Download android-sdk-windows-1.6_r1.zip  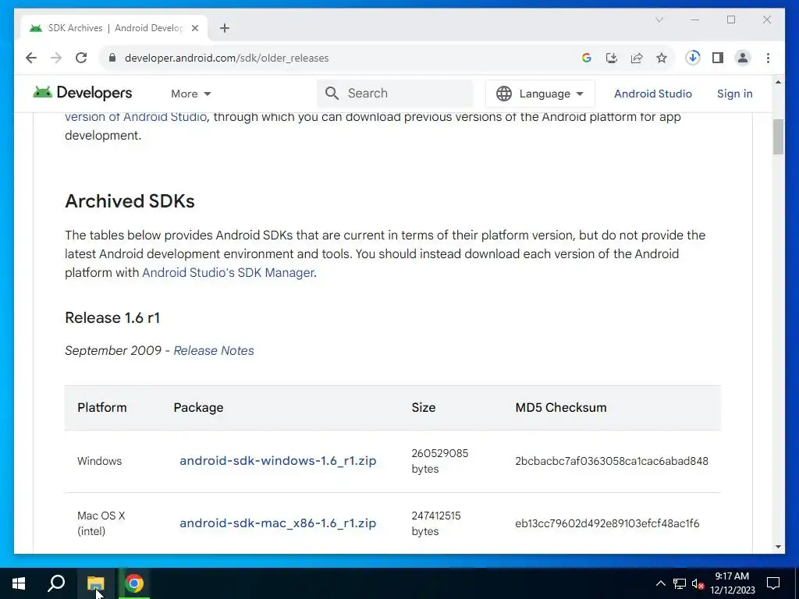(x=278, y=461)
